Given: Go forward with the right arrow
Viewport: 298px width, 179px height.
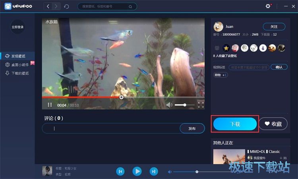Looking at the screenshot, I should click(56, 6).
